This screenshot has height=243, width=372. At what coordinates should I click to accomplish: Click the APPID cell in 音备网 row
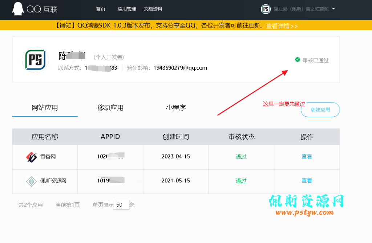[x=111, y=156]
